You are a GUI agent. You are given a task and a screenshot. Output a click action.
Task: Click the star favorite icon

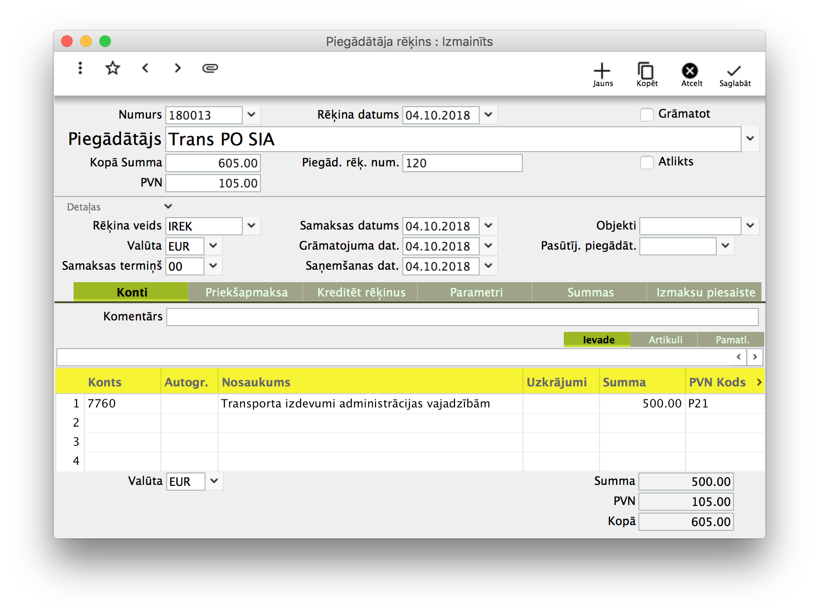point(113,68)
